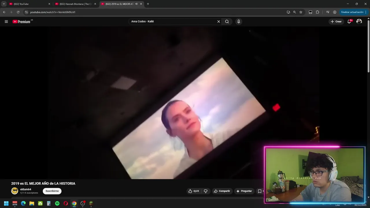This screenshot has width=370, height=208.
Task: Open the page zoom magnifier icon
Action: coord(295,12)
